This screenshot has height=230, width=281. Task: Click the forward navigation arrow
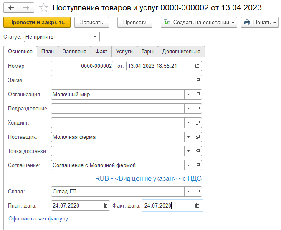tap(26, 7)
